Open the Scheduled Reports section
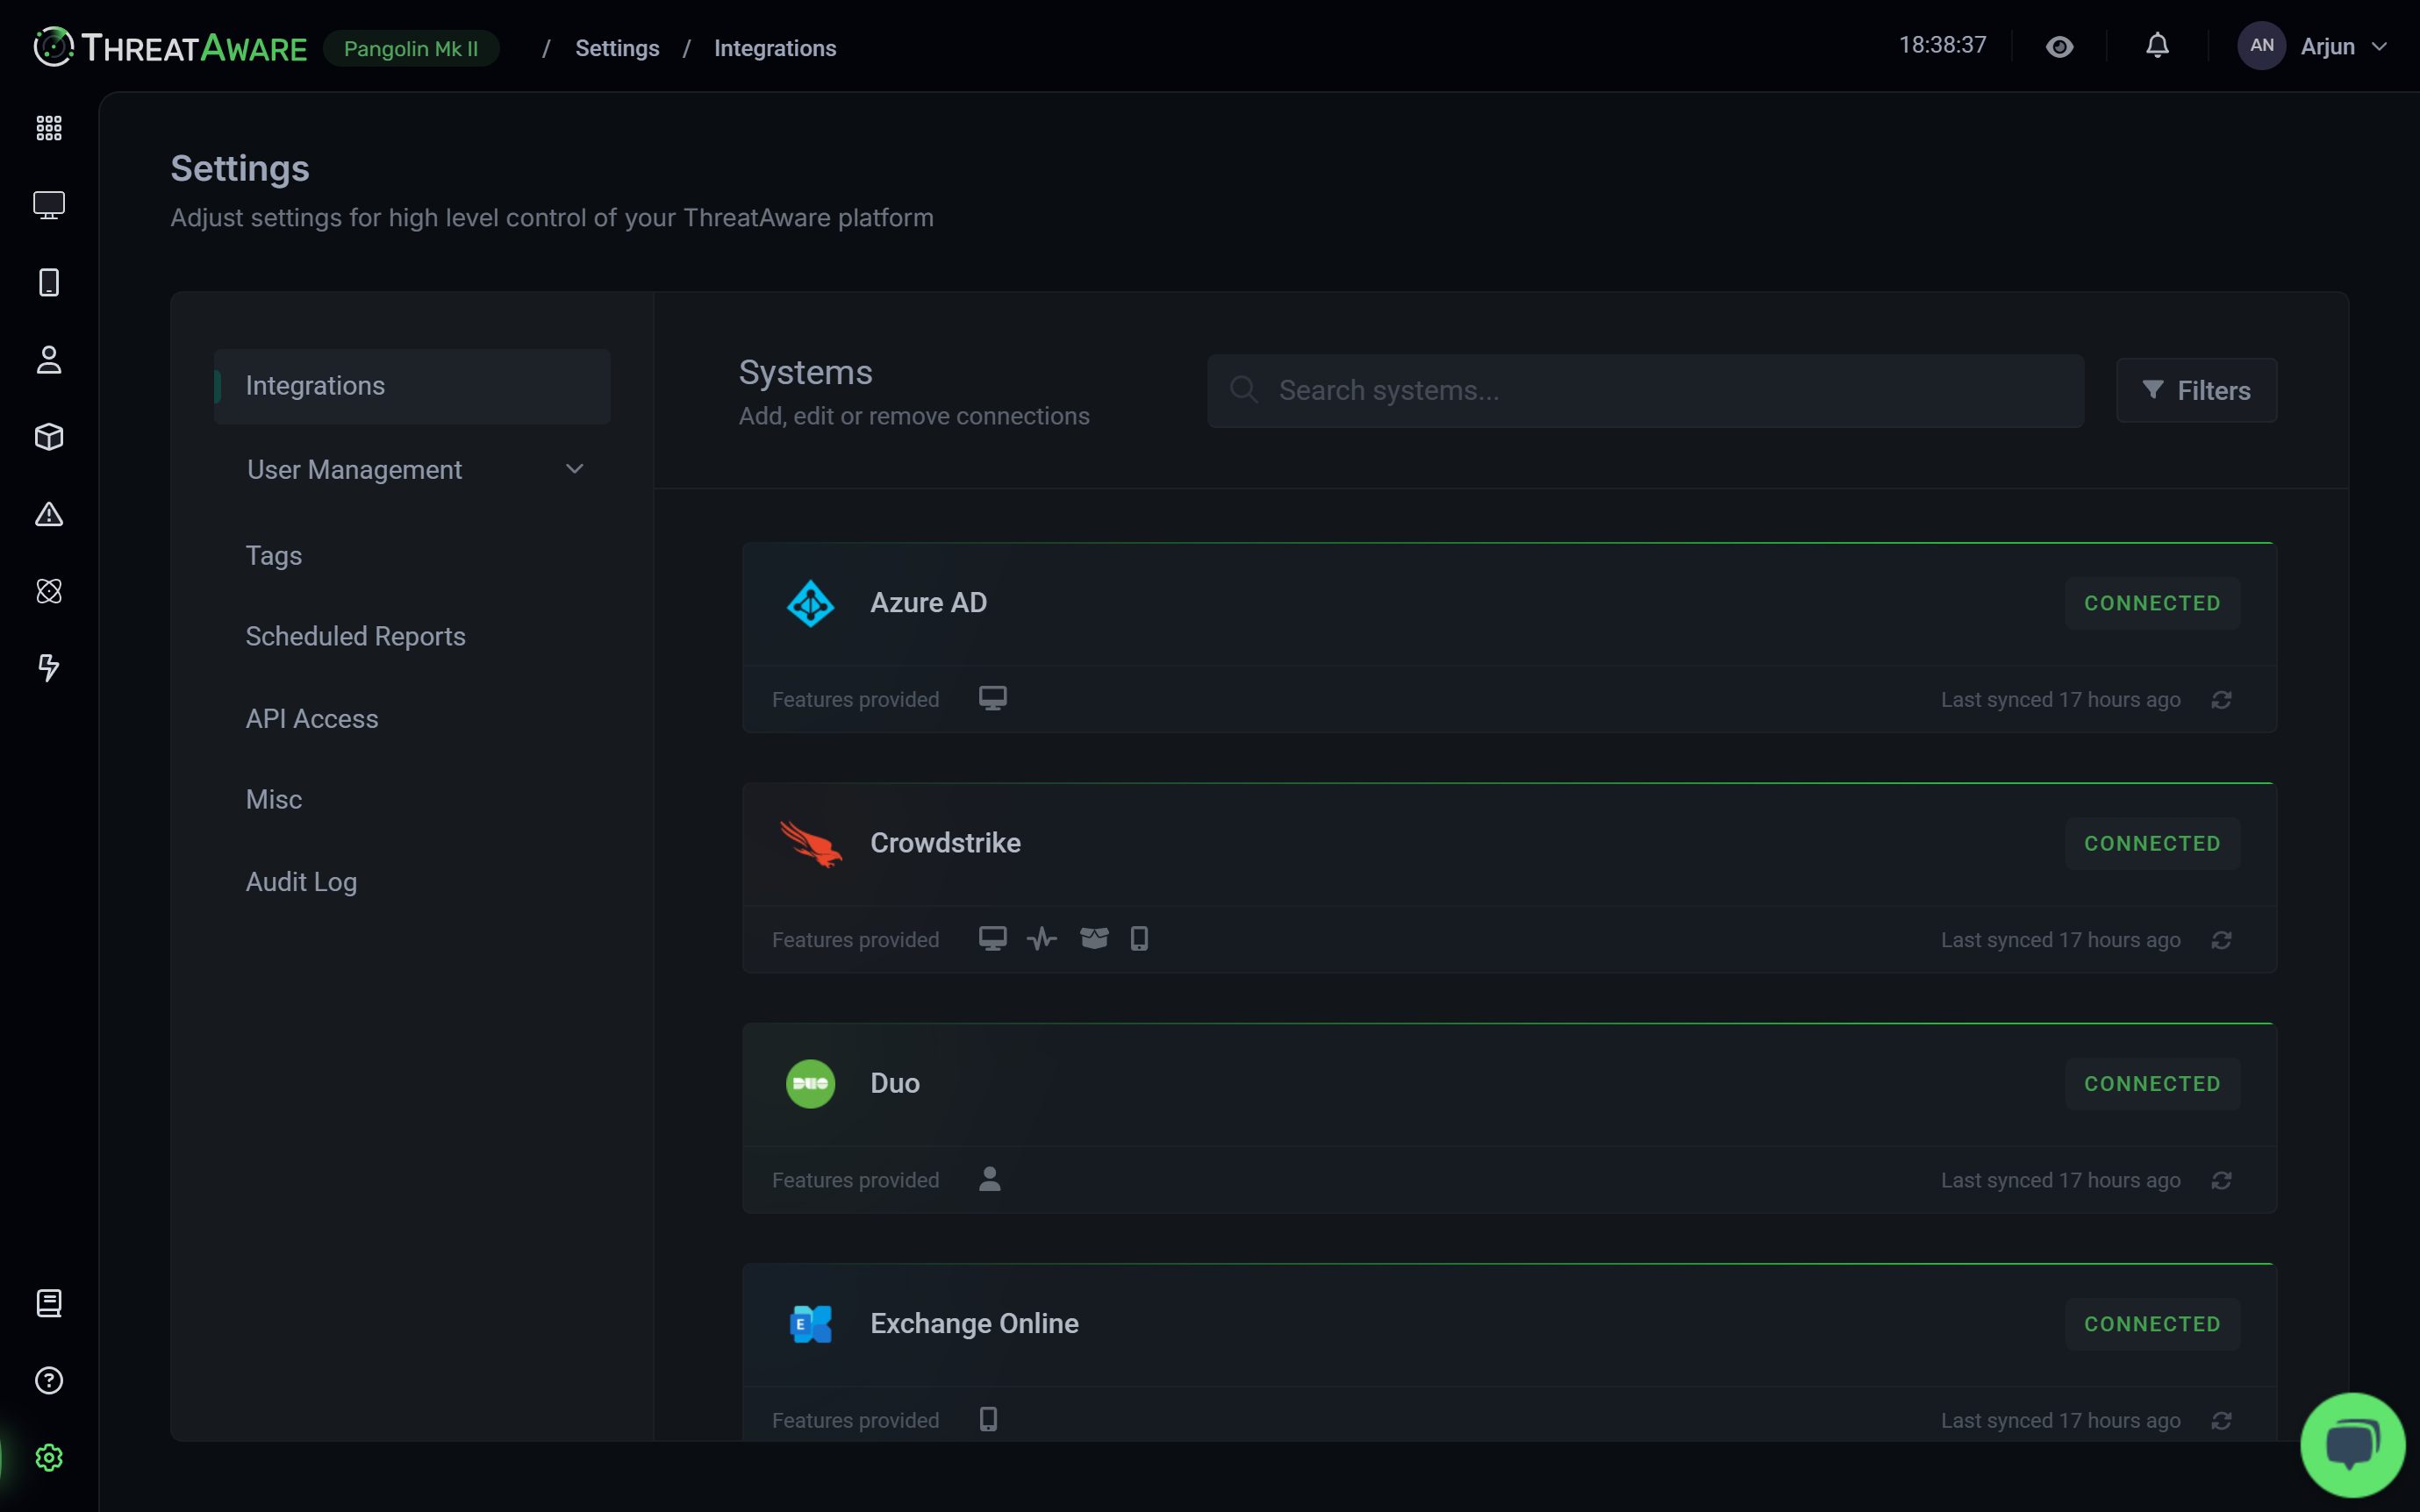 355,635
